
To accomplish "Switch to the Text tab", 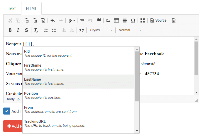I will pos(12,8).
